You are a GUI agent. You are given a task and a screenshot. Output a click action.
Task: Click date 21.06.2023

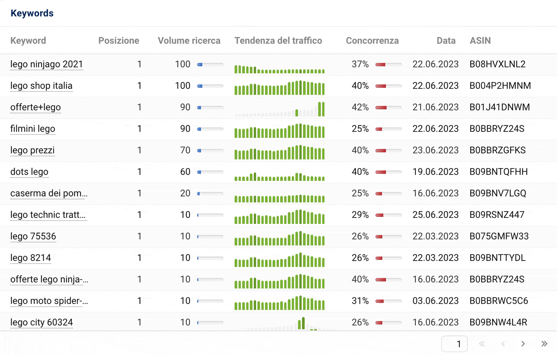[x=435, y=107]
